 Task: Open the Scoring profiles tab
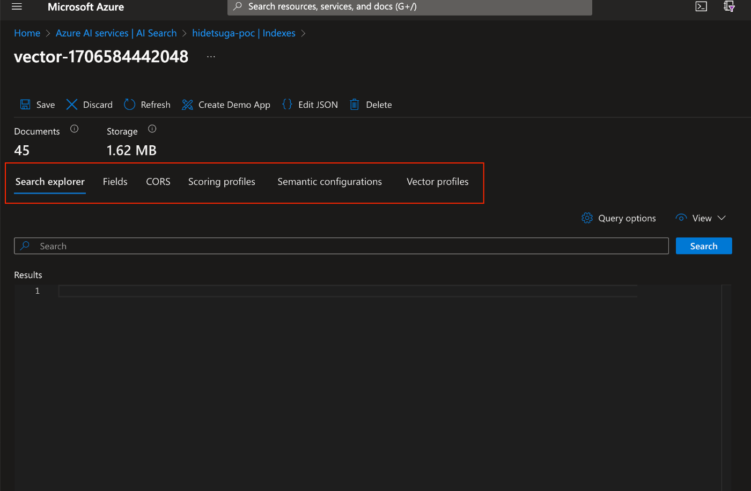coord(222,182)
